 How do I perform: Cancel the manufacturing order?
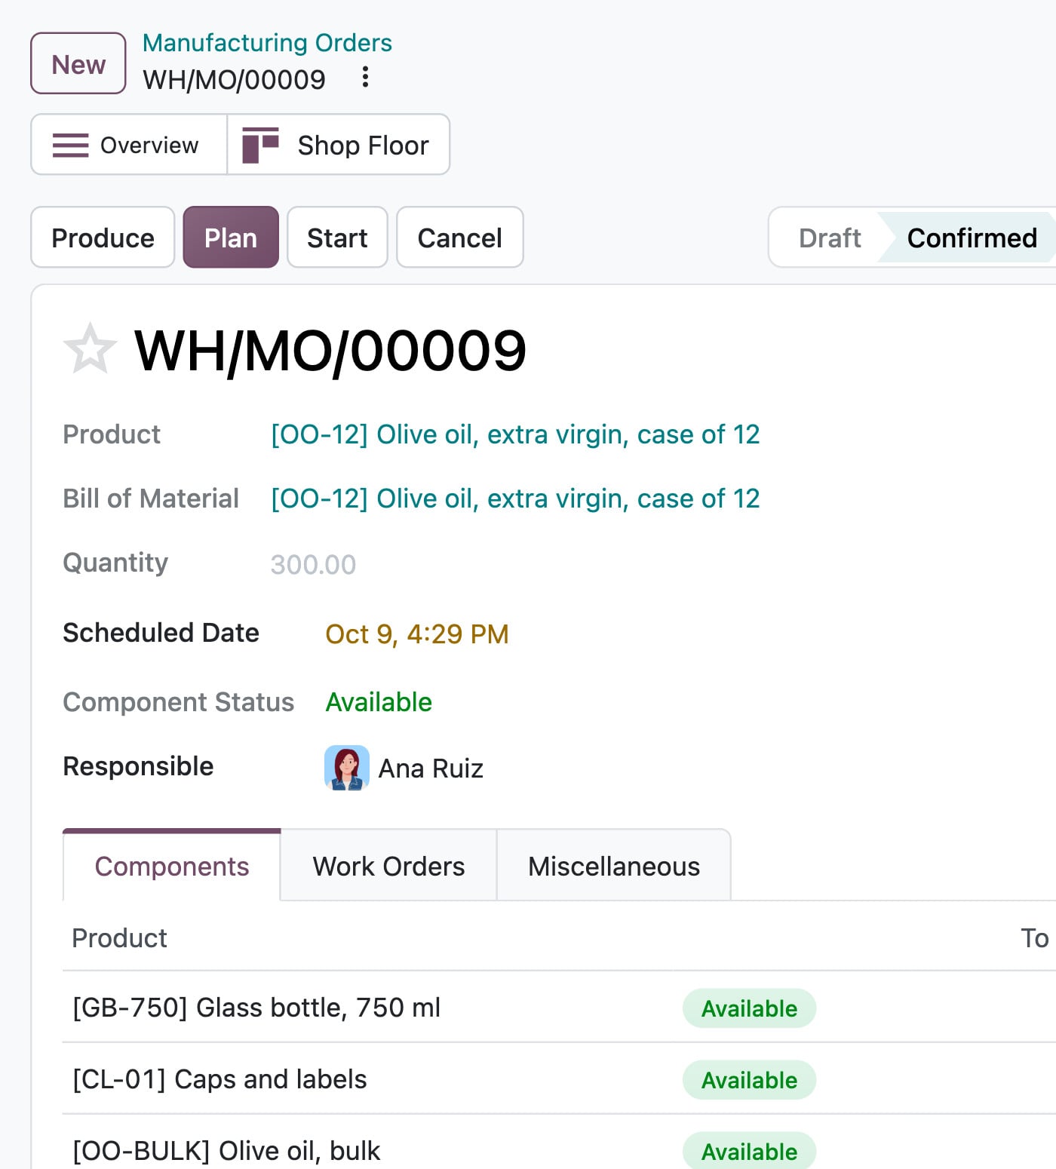(460, 238)
